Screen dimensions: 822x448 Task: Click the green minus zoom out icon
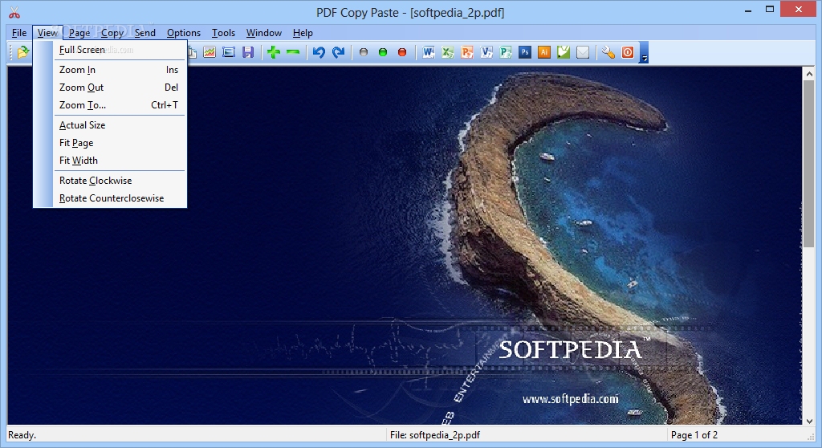[x=293, y=52]
